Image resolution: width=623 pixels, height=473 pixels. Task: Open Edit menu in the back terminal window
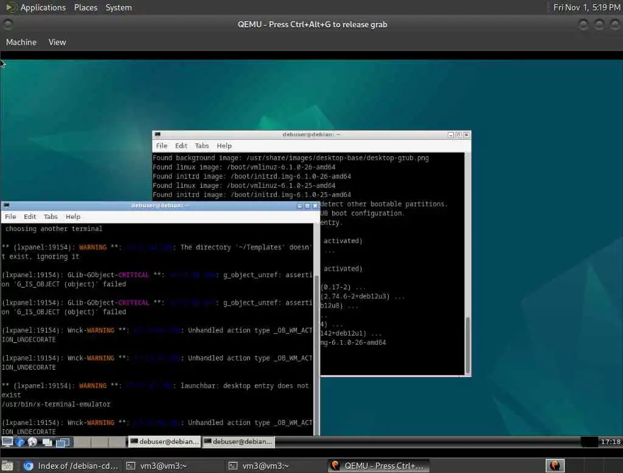[181, 146]
